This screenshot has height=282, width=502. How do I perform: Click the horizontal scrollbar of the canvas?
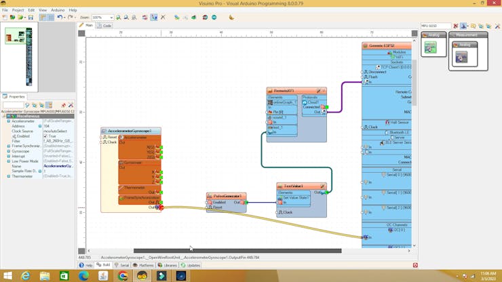(237, 251)
